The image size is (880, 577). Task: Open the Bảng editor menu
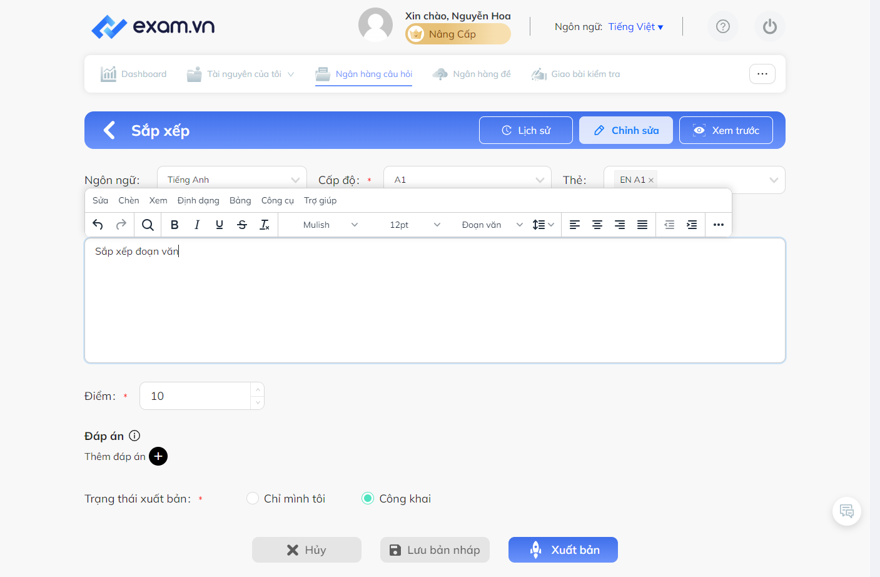[240, 200]
